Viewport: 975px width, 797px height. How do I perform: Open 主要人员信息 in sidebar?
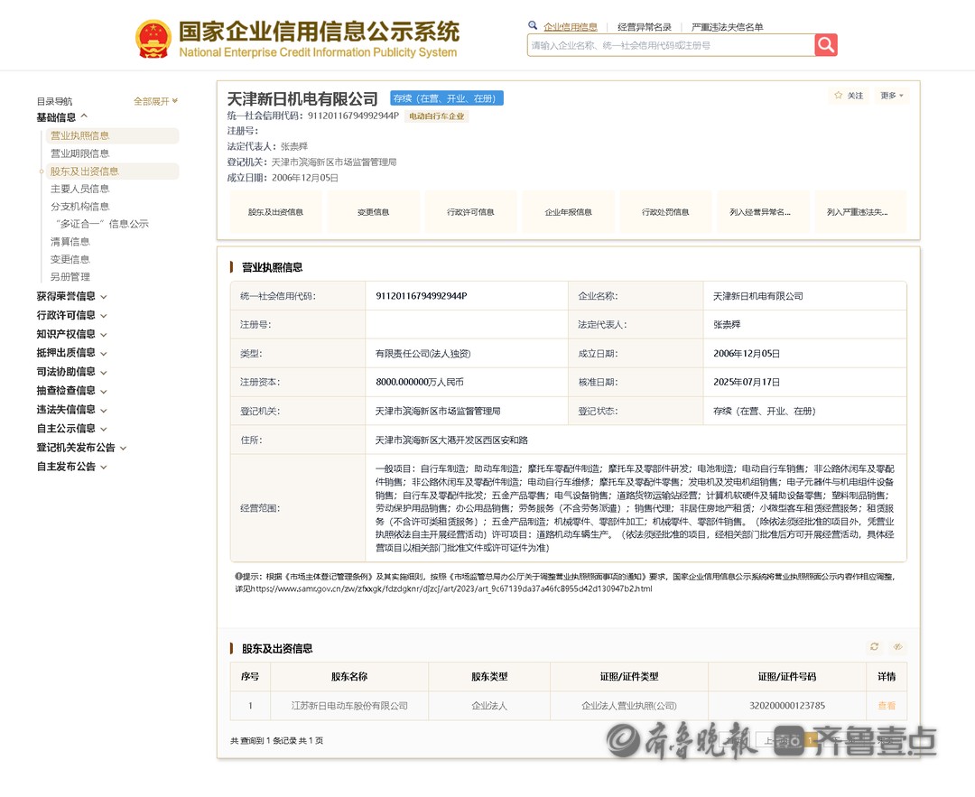click(79, 189)
